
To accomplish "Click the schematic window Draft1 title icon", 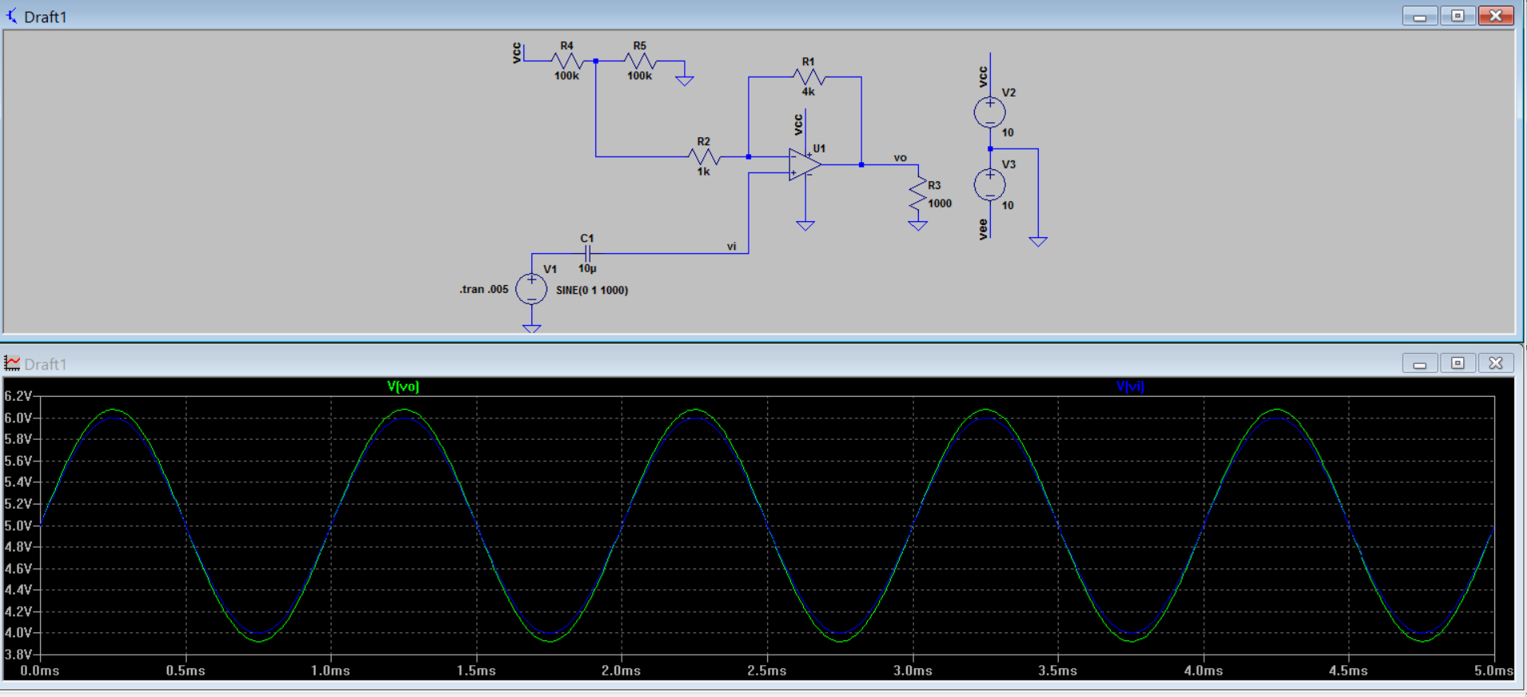I will tap(12, 15).
